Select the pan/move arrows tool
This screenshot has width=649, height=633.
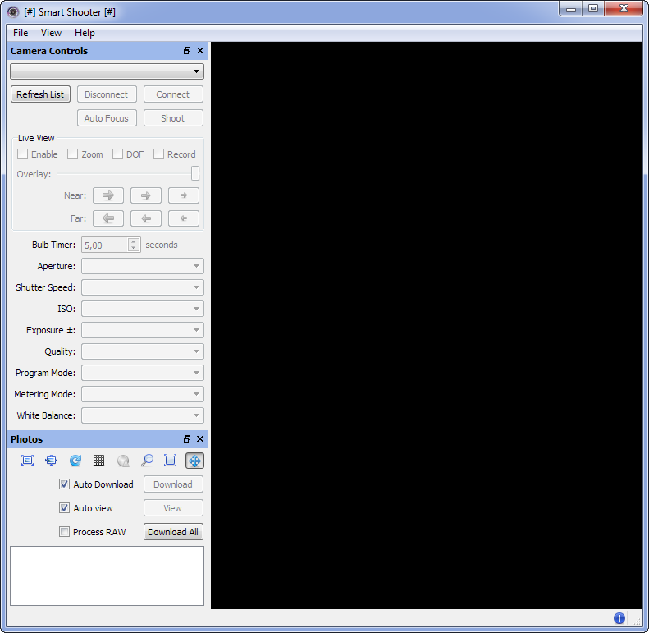click(x=194, y=461)
